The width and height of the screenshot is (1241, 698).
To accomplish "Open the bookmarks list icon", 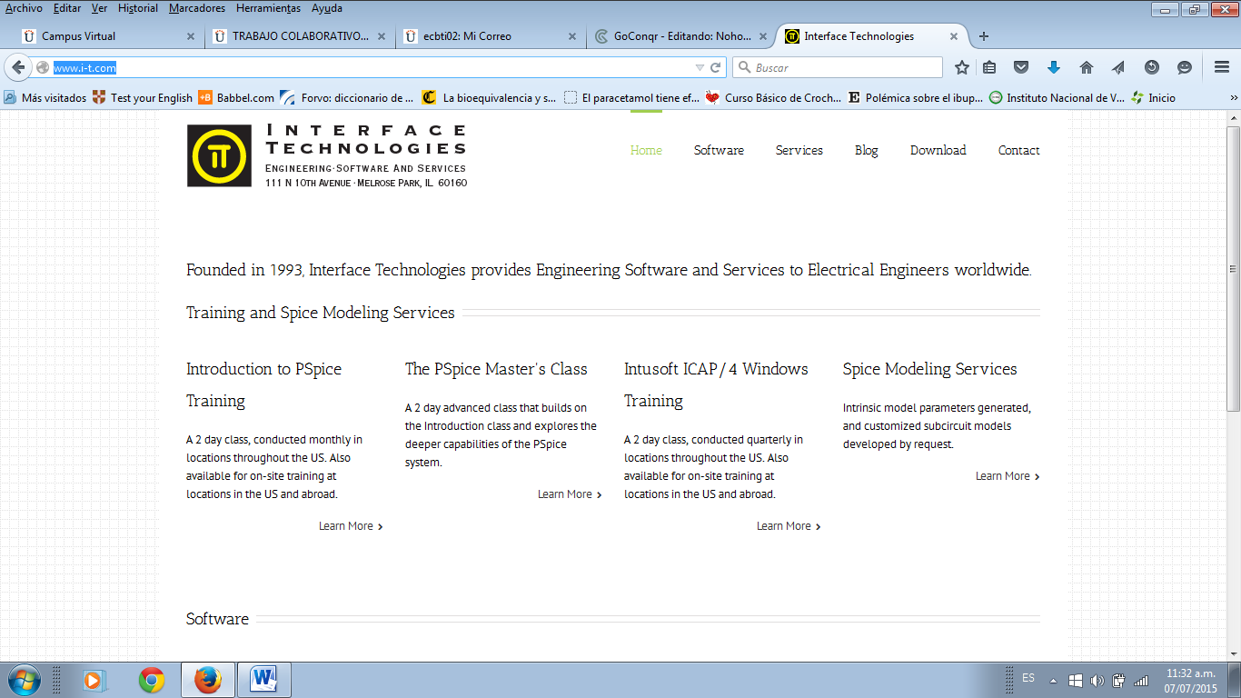I will tap(989, 67).
